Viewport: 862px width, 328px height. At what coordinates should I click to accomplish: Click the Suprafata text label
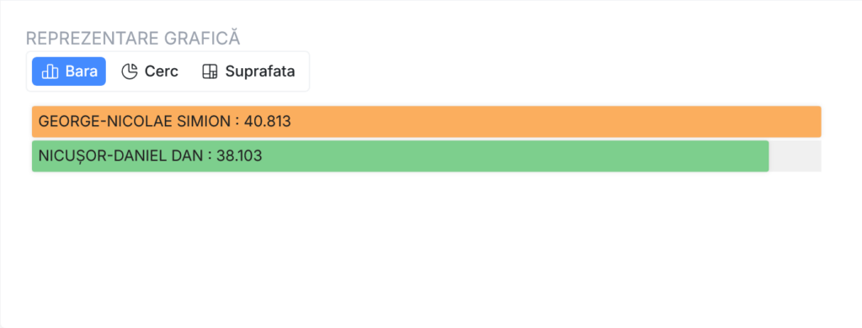pos(260,71)
